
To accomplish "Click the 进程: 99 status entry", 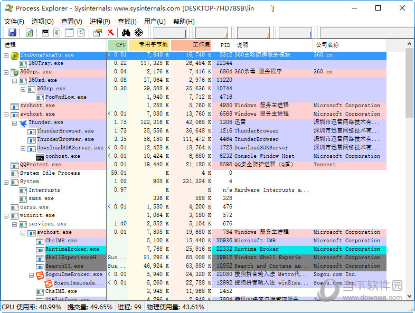I will [130, 307].
